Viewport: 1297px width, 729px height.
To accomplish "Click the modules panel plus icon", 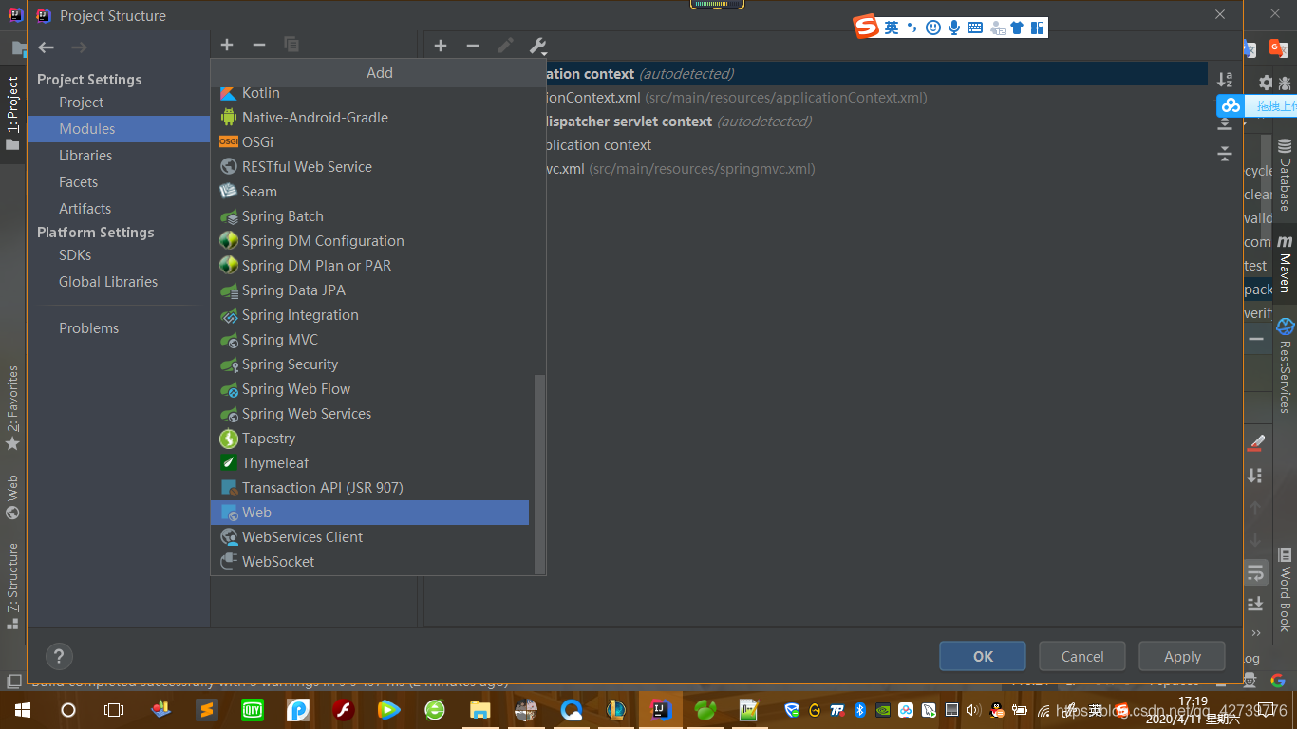I will (x=227, y=45).
